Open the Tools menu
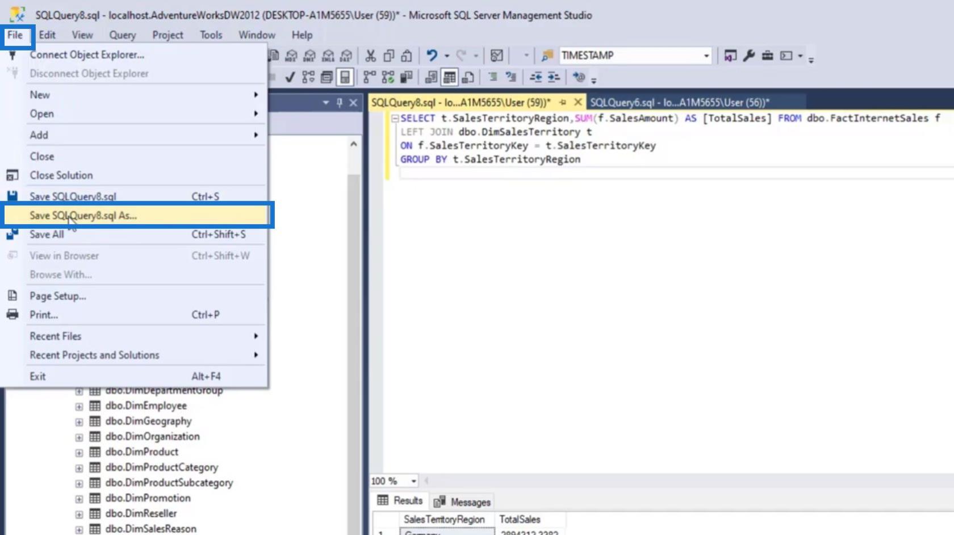954x535 pixels. pos(211,35)
